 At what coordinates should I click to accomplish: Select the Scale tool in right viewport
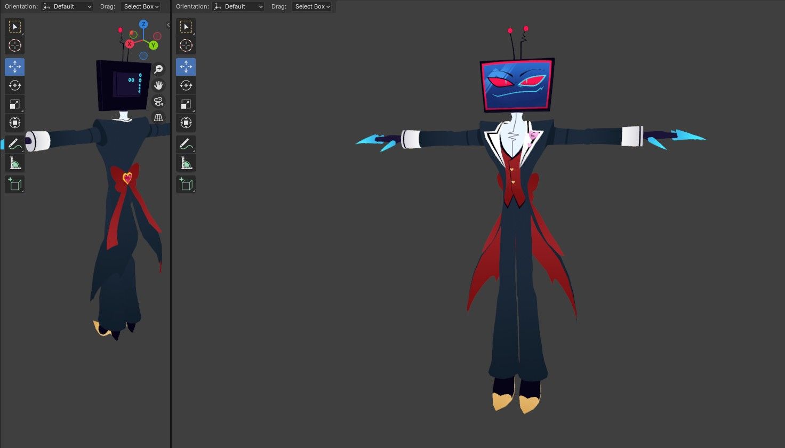tap(186, 104)
